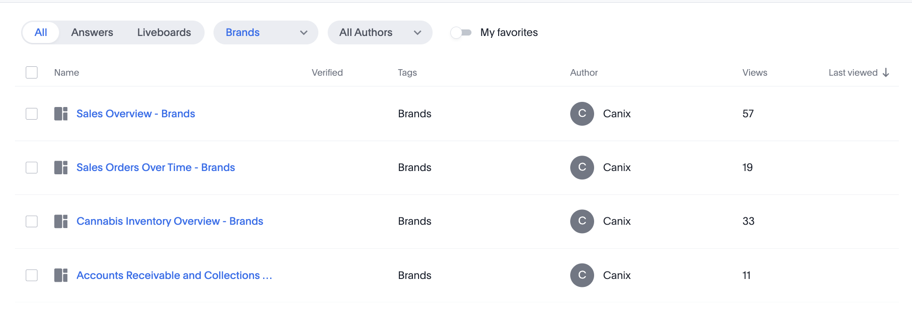This screenshot has height=314, width=912.
Task: Click liveboard icon beside Accounts Receivable and Collections
Action: 61,275
